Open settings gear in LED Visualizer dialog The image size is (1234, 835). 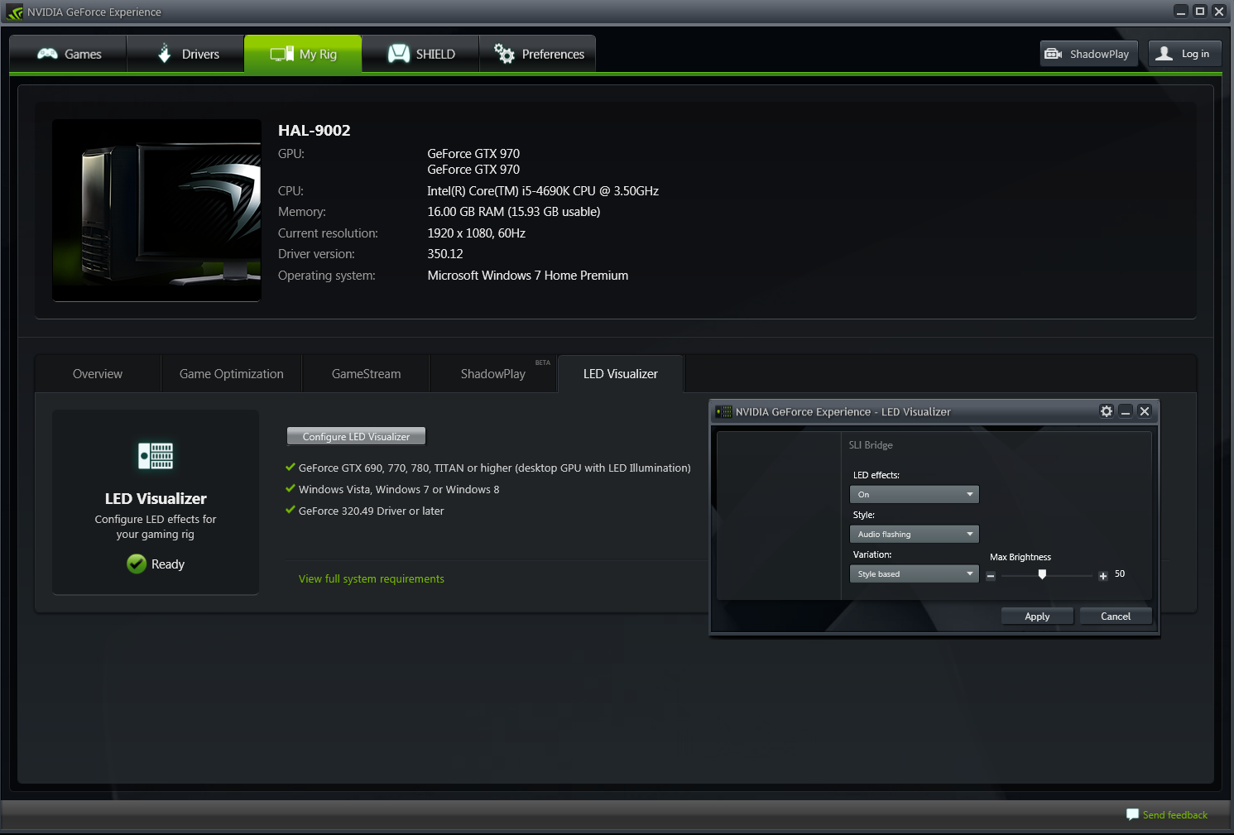(1107, 411)
